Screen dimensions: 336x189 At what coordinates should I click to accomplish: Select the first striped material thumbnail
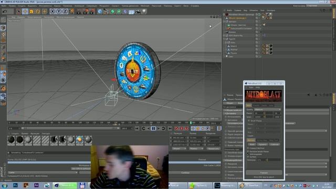[x=37, y=140]
